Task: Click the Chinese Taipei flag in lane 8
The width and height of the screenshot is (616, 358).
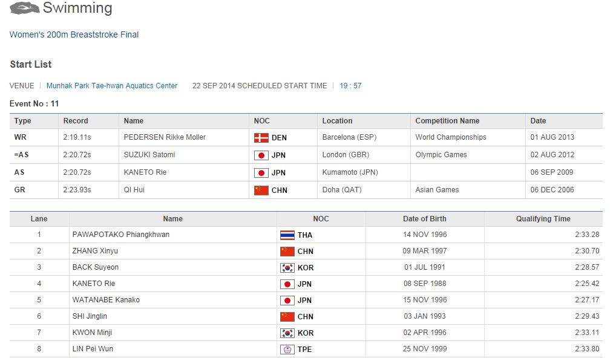Action: click(287, 350)
